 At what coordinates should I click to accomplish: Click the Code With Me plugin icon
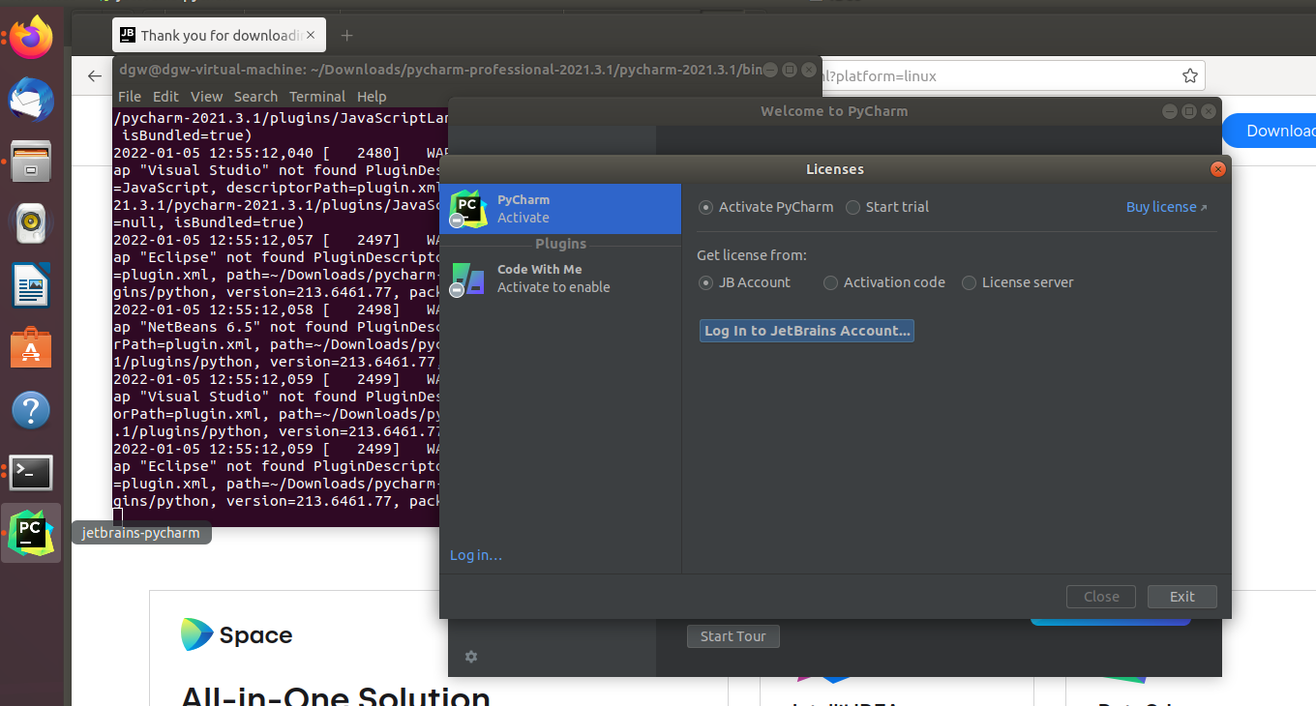pyautogui.click(x=468, y=279)
